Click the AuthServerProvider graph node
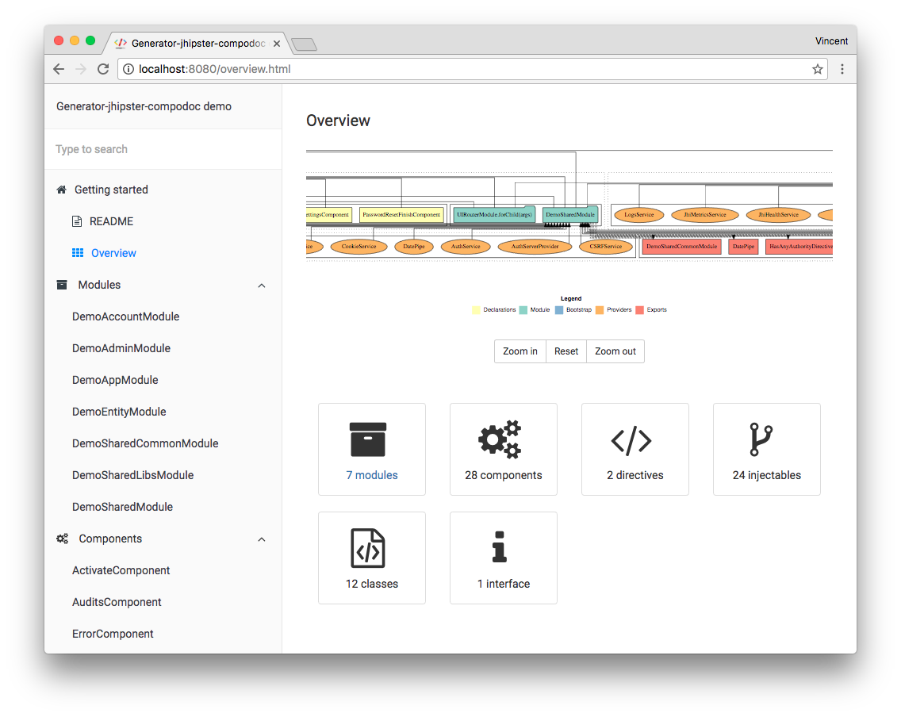 [x=535, y=247]
